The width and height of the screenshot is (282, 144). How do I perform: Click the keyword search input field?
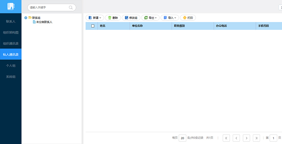click(x=48, y=7)
